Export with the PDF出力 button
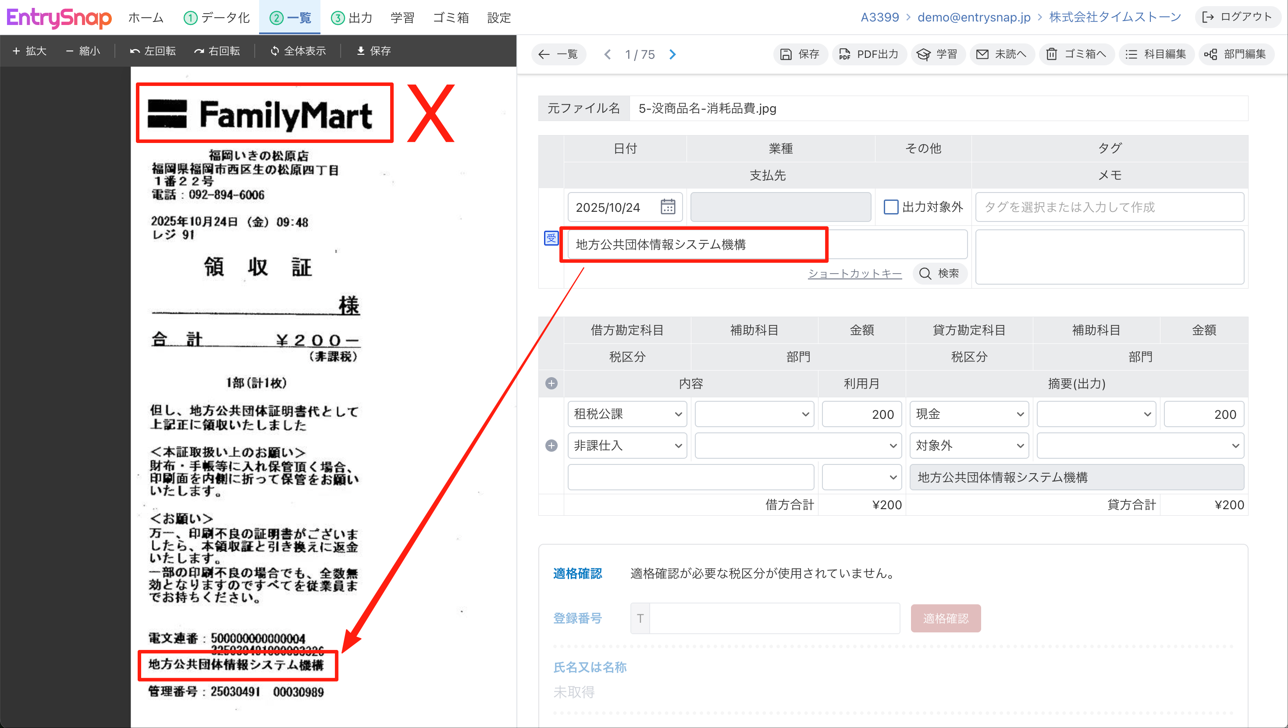This screenshot has height=728, width=1288. click(869, 54)
